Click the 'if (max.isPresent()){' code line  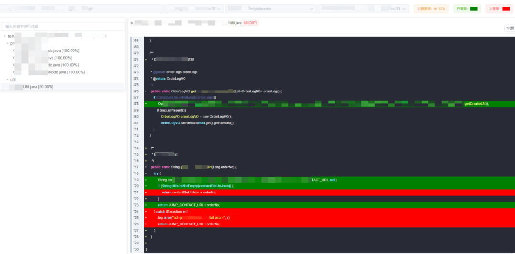(x=172, y=110)
